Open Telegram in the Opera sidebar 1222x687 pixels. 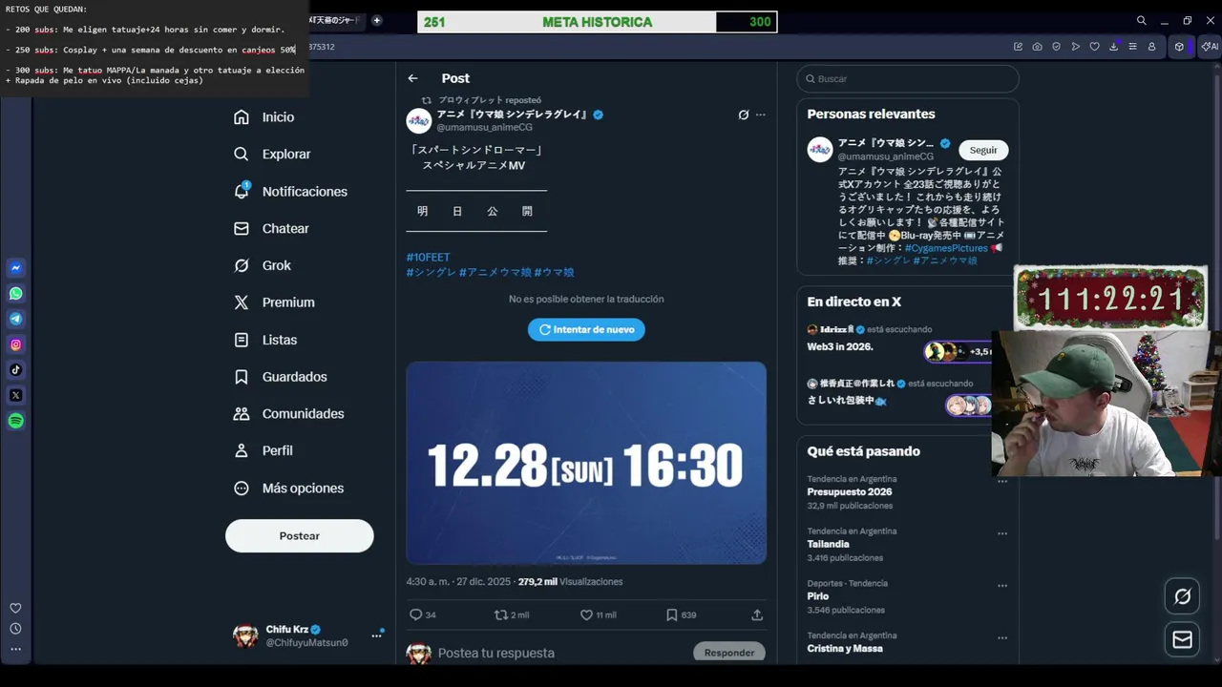(x=16, y=319)
